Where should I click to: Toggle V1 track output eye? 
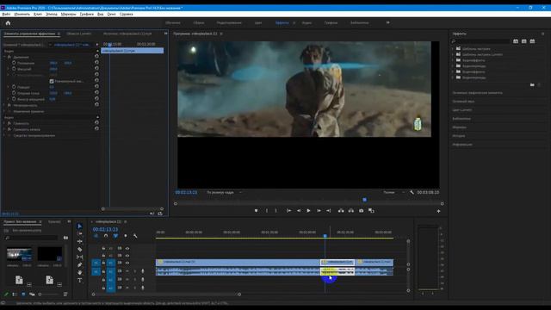click(127, 263)
